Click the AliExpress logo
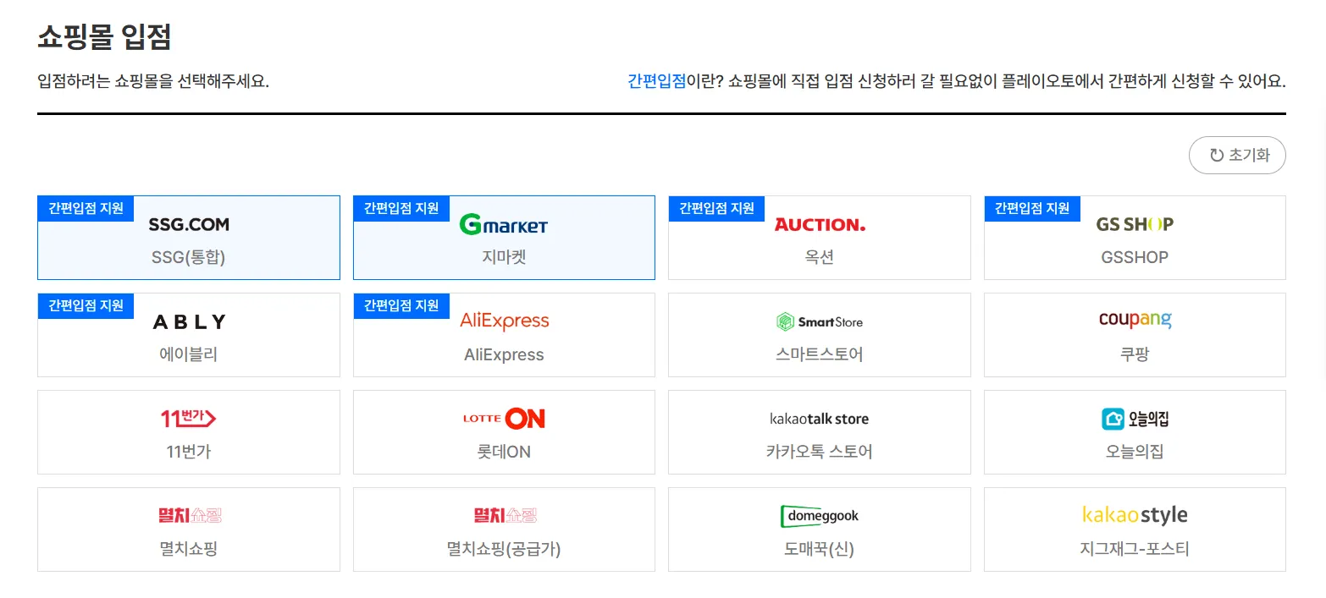This screenshot has height=598, width=1326. 504,321
